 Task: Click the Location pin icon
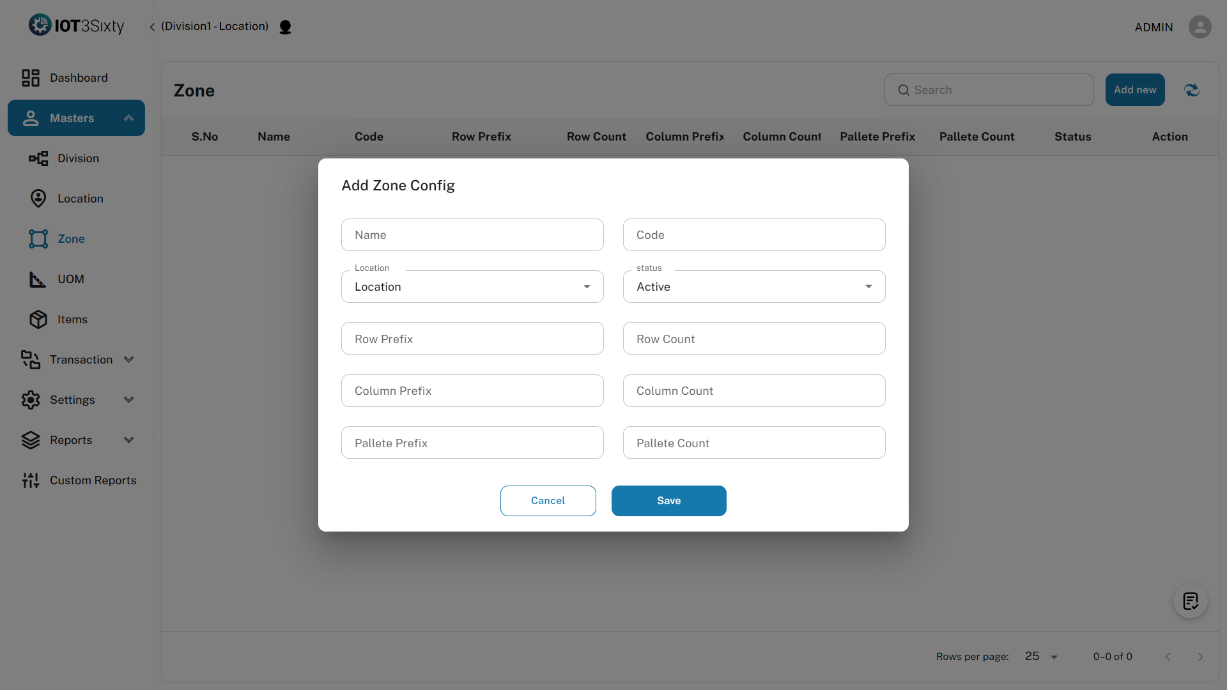click(38, 199)
